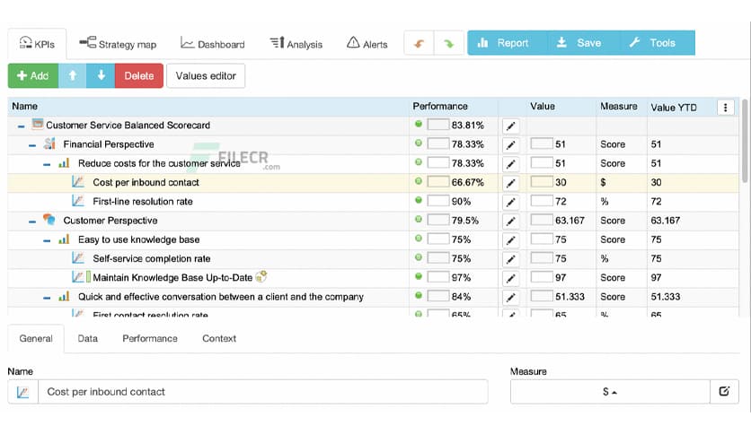Click indicator icon of Self-service completion rate
The height and width of the screenshot is (434, 751).
click(77, 257)
